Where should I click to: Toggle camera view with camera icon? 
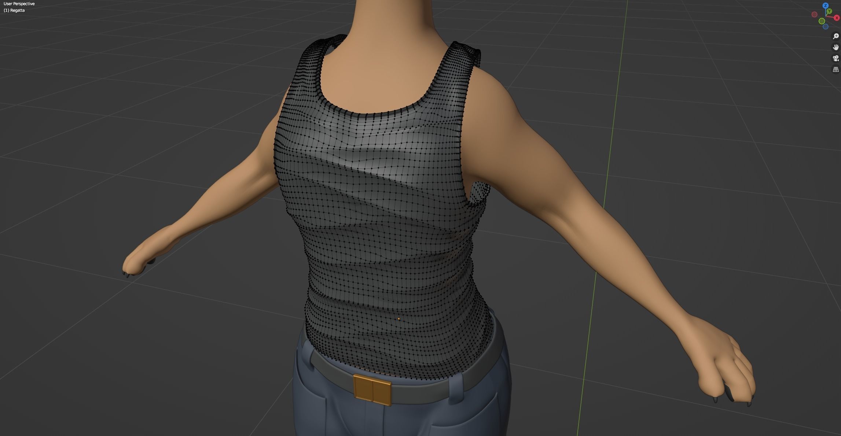coord(836,58)
